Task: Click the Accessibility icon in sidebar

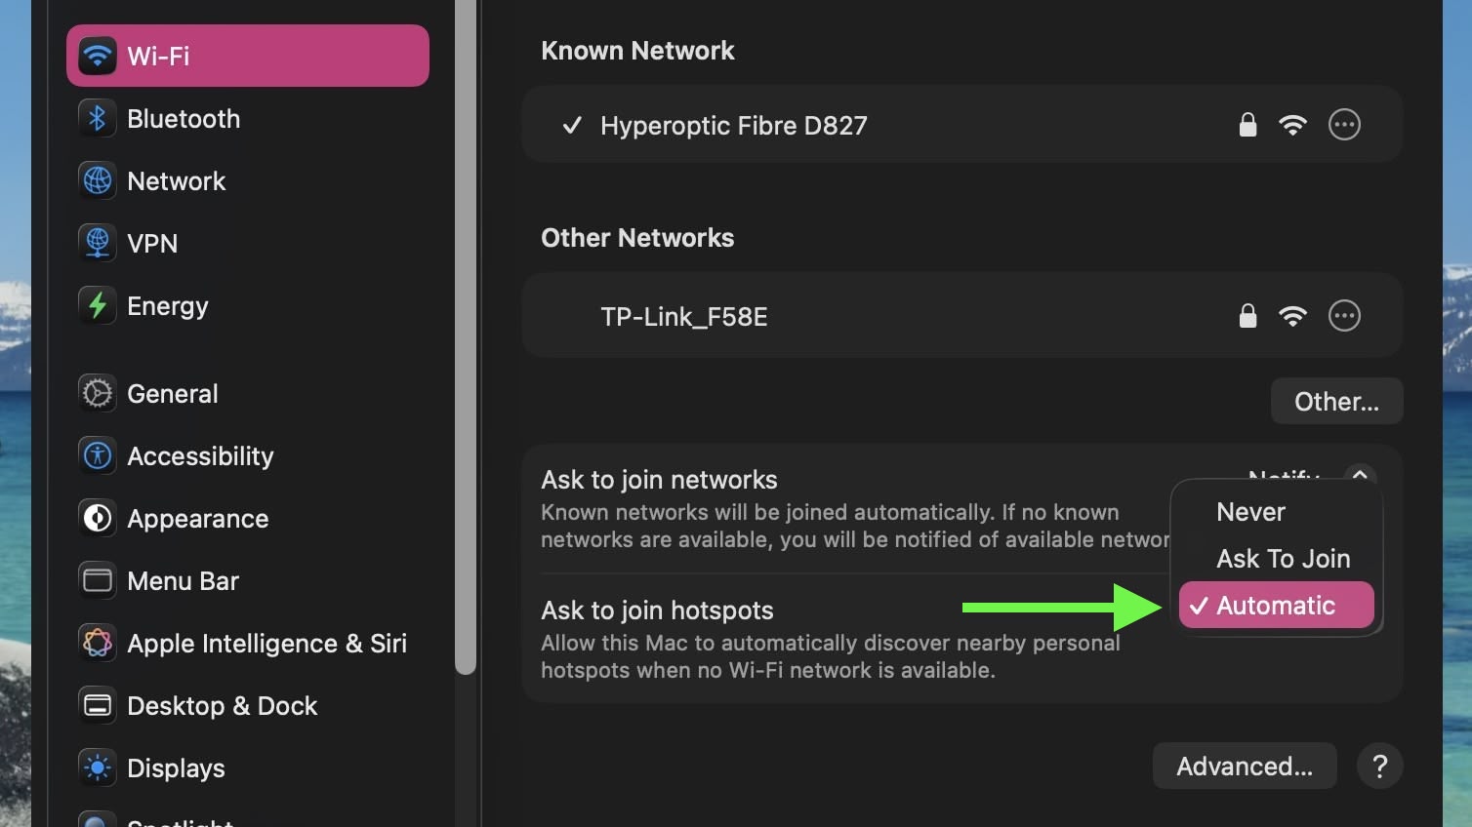Action: pyautogui.click(x=98, y=456)
